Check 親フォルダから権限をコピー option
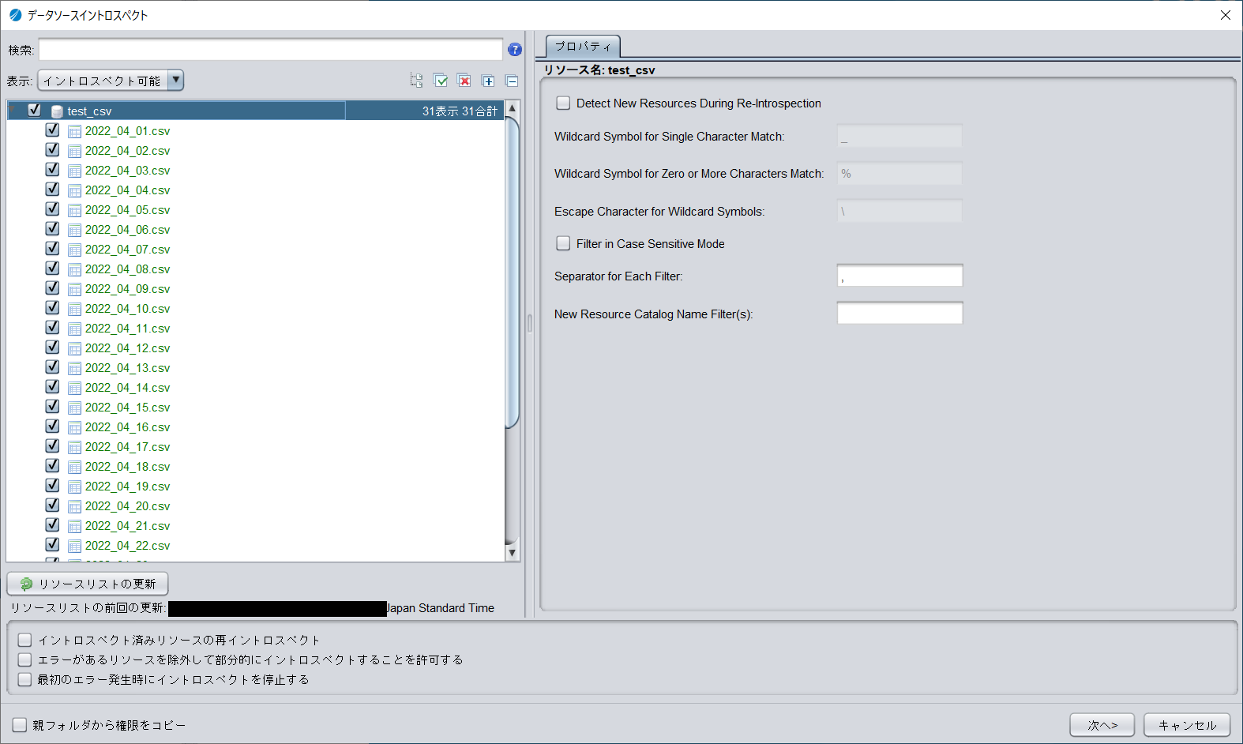 [20, 725]
